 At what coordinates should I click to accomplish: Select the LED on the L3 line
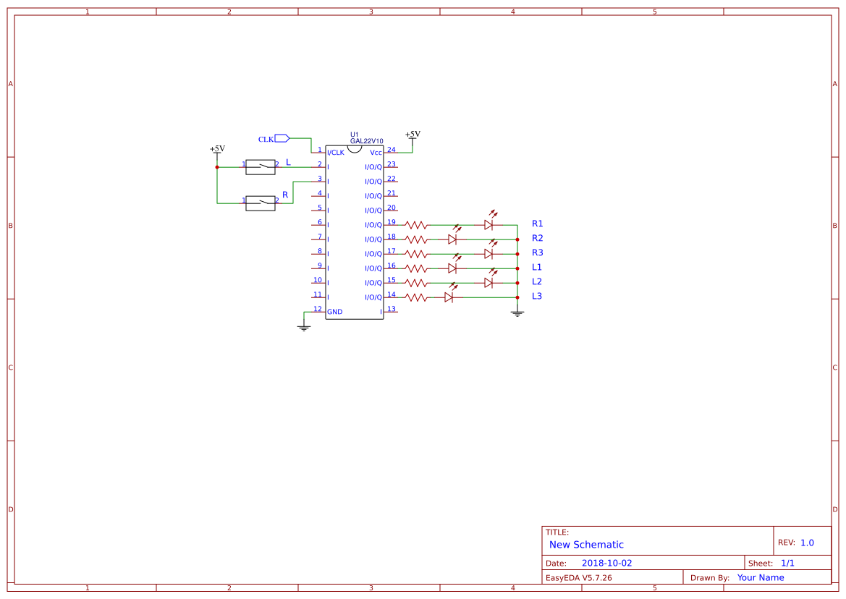coord(449,294)
